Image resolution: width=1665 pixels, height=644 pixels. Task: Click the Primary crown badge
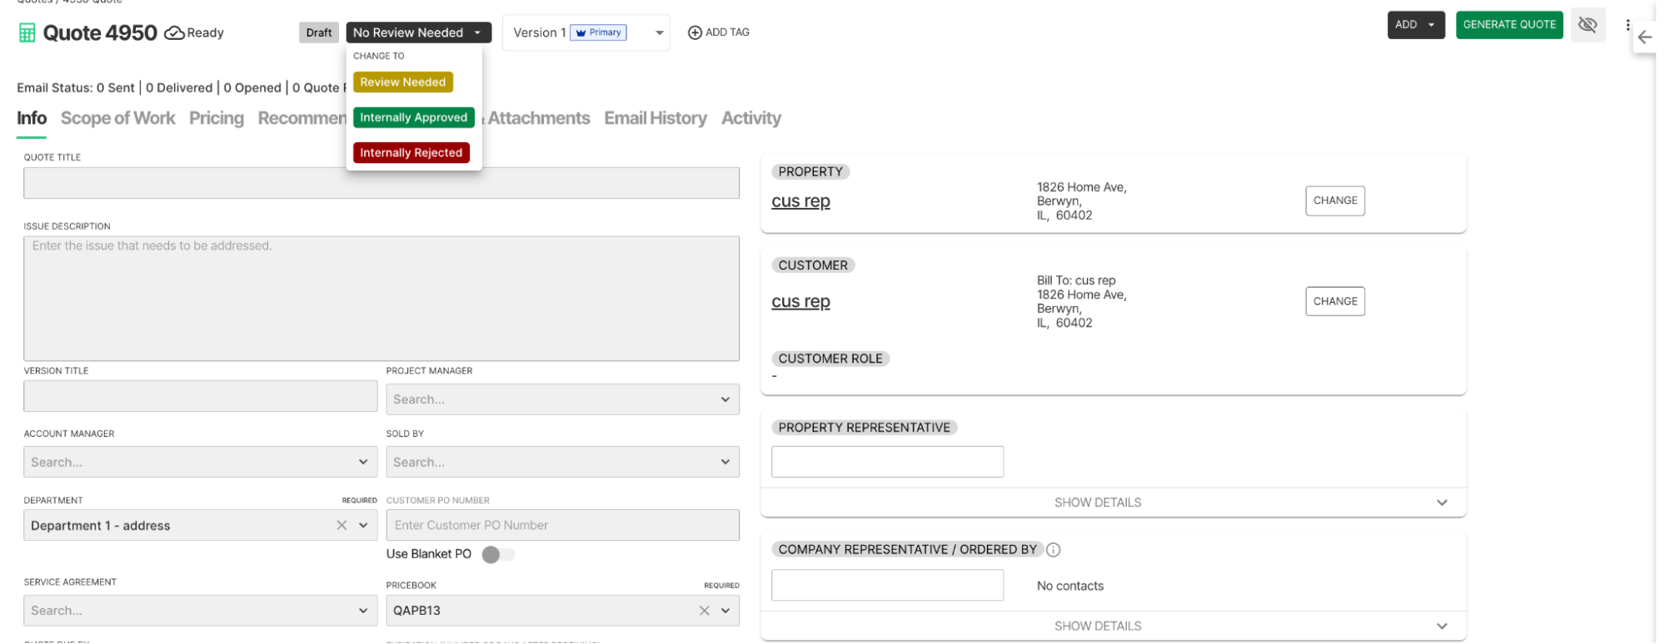pos(598,32)
